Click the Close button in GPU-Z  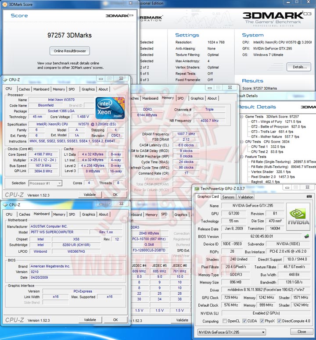tap(302, 332)
